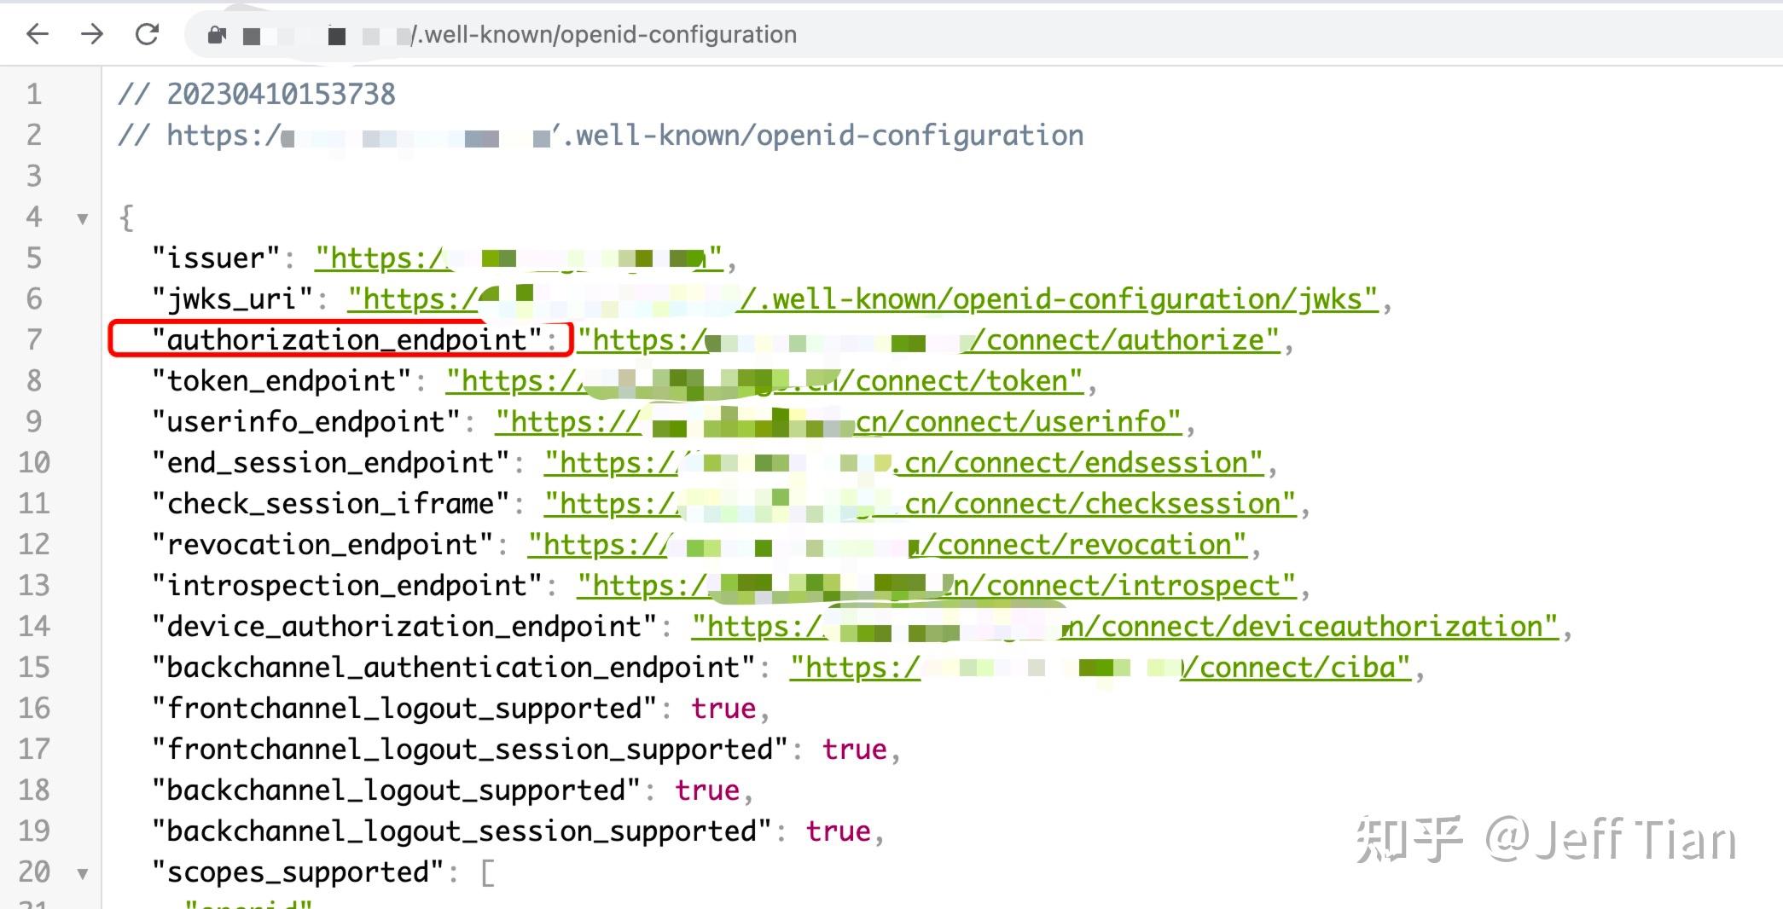Reload the openid-configuration page
The height and width of the screenshot is (909, 1783).
tap(147, 34)
